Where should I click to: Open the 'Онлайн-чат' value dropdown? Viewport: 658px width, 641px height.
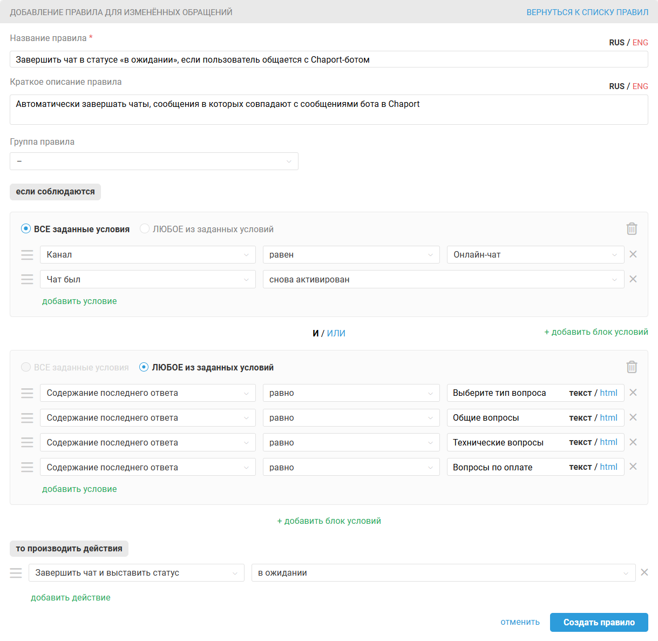535,254
